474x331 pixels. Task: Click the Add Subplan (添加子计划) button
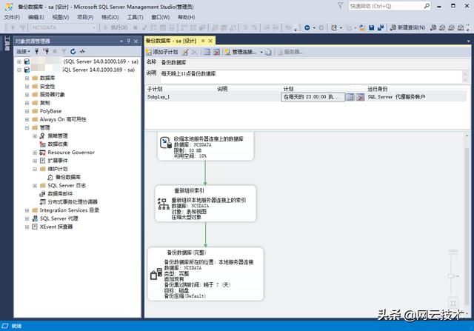(x=161, y=52)
